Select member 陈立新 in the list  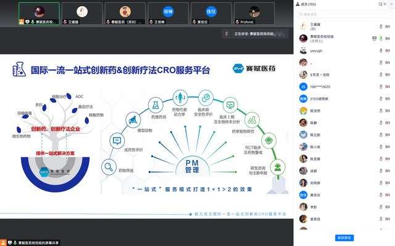coord(344,135)
